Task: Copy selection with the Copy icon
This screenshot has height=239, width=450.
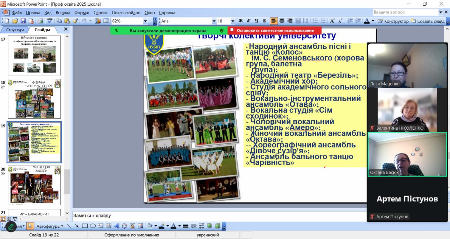Action: (59, 21)
